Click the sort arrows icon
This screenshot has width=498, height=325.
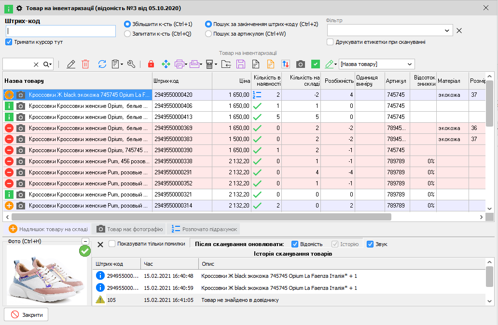286,64
